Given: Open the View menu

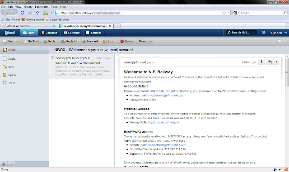Looking at the screenshot, I should point(18,7).
